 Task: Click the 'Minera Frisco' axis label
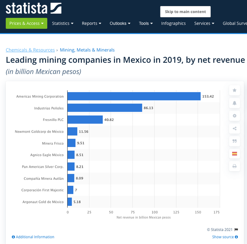(x=53, y=143)
